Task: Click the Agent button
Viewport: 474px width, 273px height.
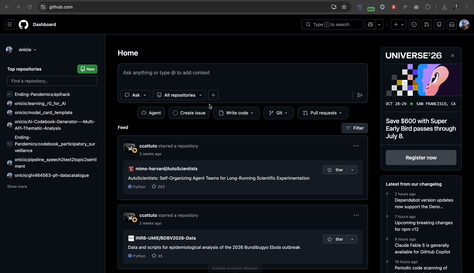Action: click(x=151, y=113)
